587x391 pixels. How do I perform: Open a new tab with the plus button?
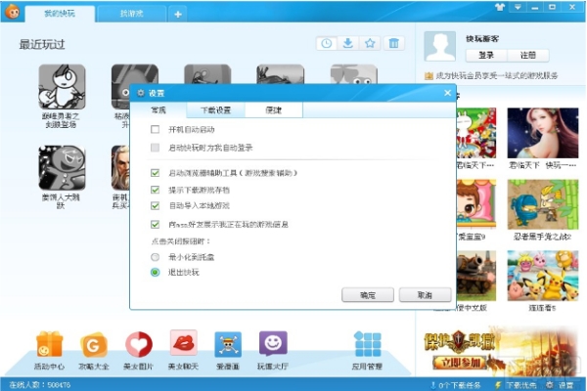click(x=178, y=15)
